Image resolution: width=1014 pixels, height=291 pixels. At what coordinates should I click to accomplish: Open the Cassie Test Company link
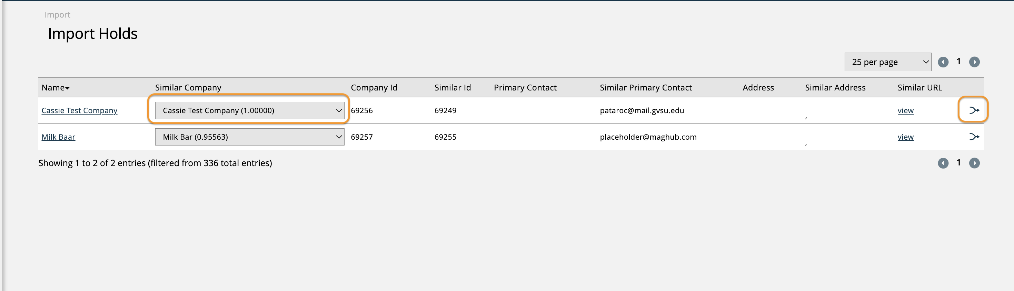(x=79, y=110)
